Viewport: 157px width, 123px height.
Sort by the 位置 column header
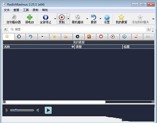coord(138,47)
